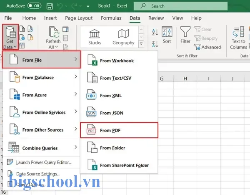Click the Text to Columns button
This screenshot has width=250, height=195.
coord(238,38)
